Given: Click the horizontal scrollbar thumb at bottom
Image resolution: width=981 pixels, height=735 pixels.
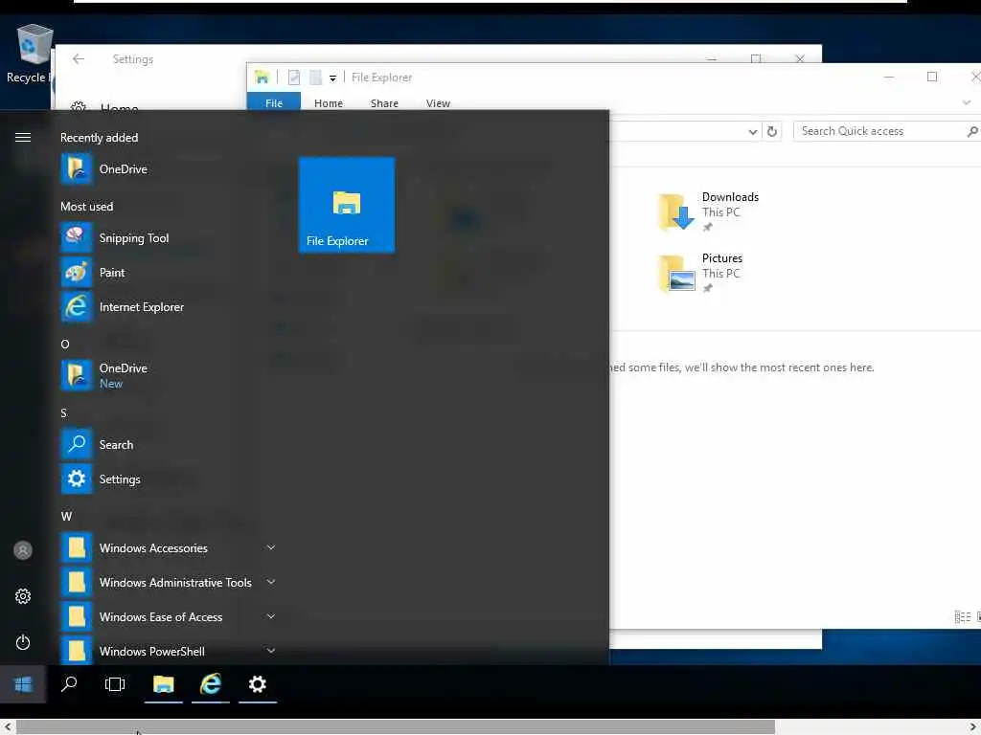Looking at the screenshot, I should click(396, 727).
